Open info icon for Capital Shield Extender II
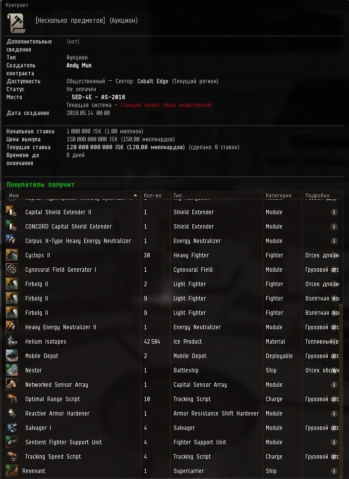This screenshot has height=479, width=349. coord(334,212)
